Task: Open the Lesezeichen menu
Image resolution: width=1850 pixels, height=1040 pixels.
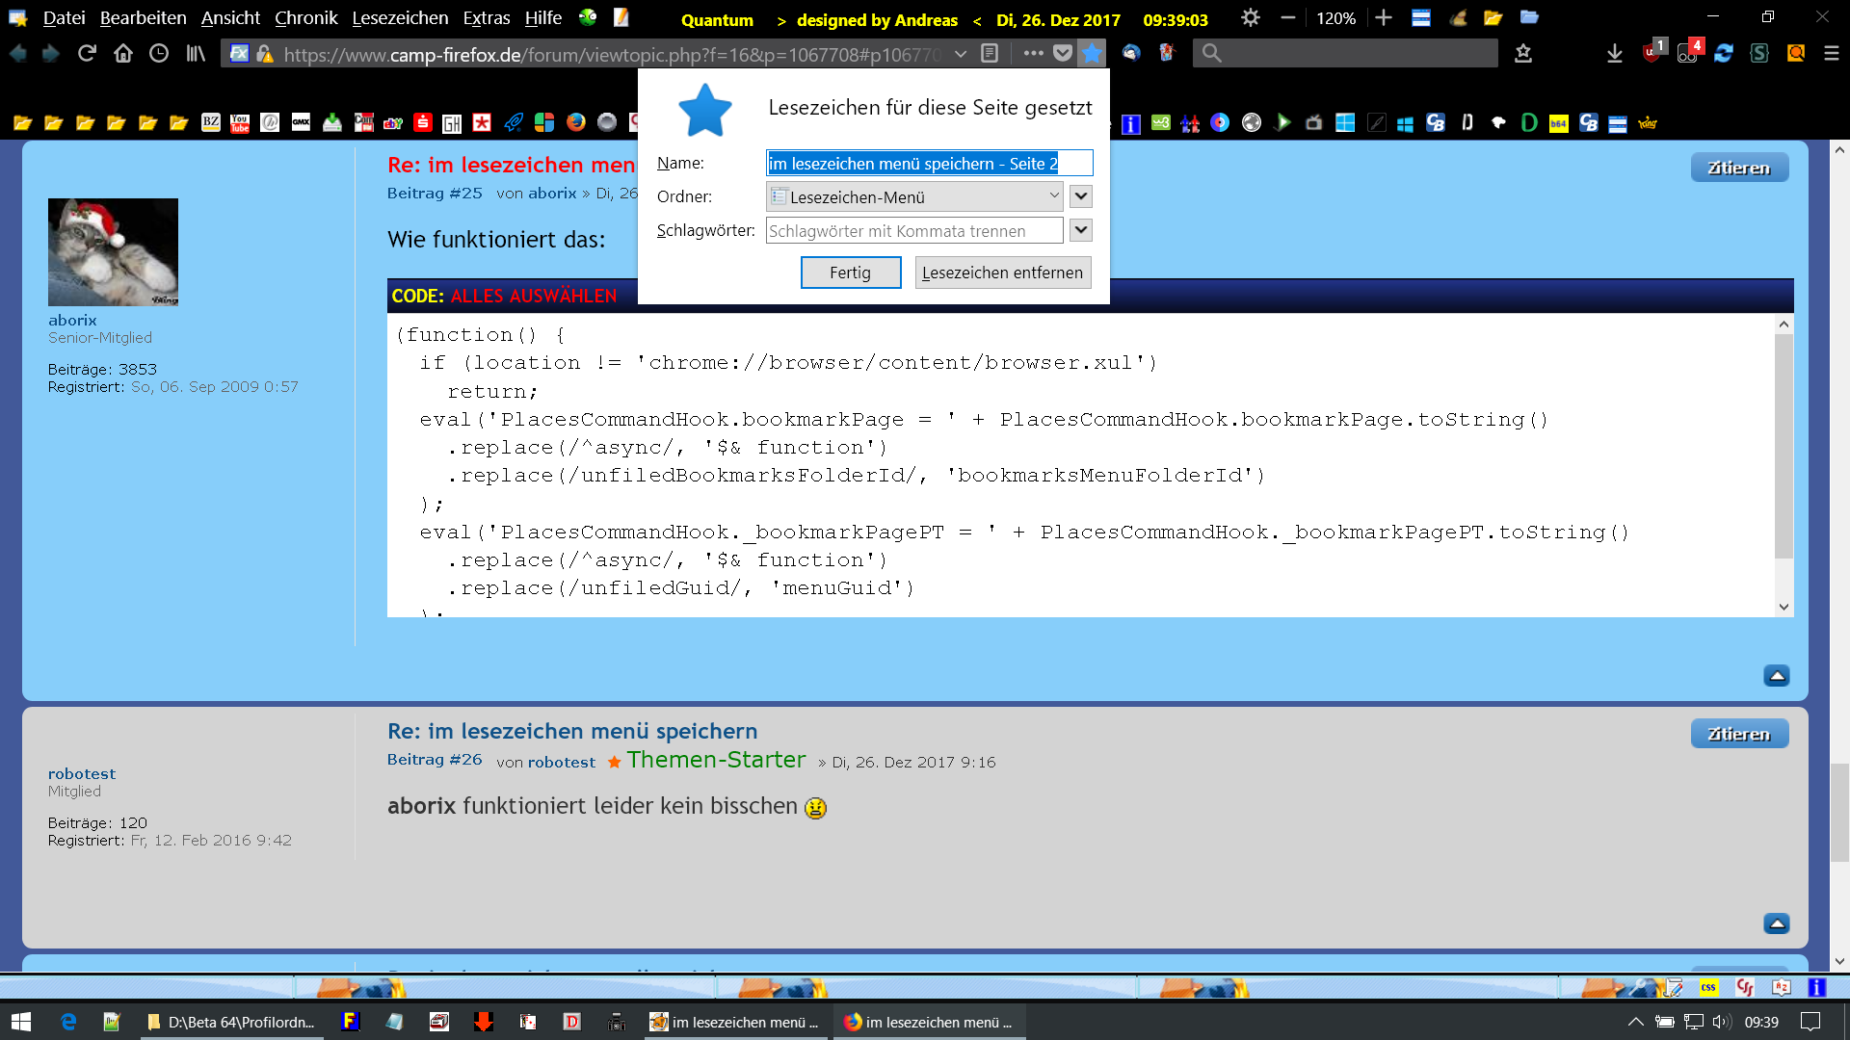Action: (x=400, y=18)
